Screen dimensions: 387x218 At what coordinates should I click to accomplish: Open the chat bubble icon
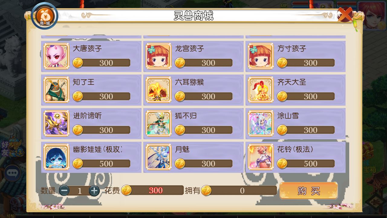coord(12,173)
